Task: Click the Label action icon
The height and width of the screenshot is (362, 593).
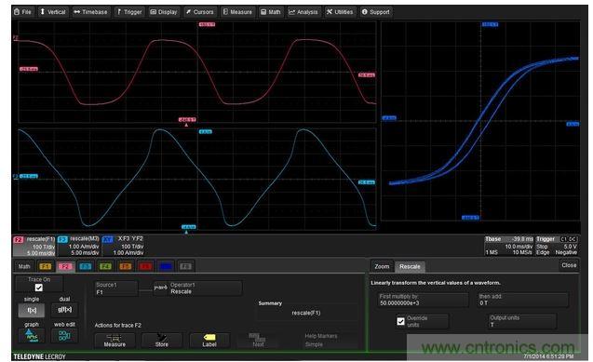Action: coord(209,341)
